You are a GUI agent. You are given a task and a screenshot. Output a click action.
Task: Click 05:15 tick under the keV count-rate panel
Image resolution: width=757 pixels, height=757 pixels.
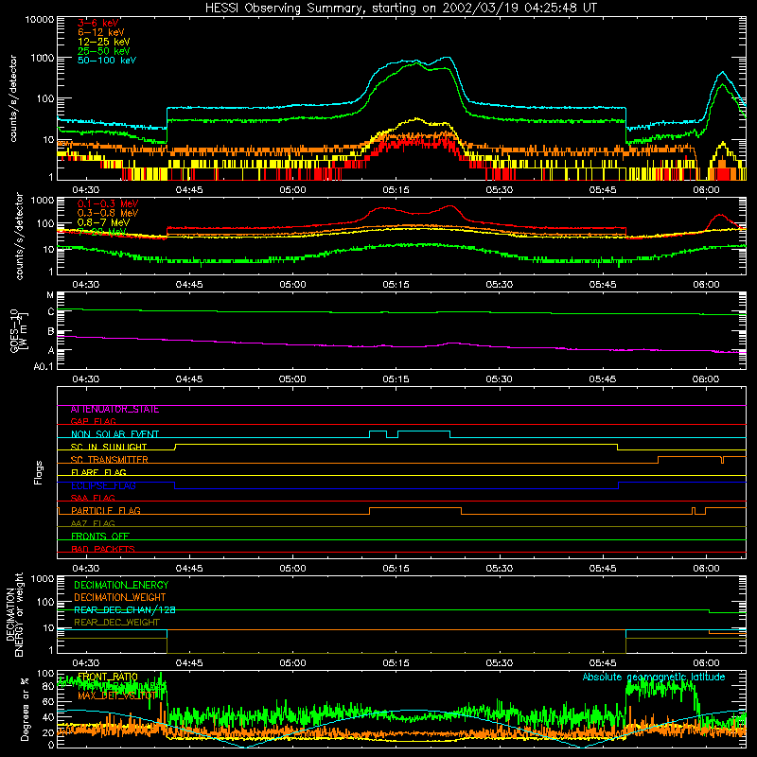pyautogui.click(x=396, y=190)
